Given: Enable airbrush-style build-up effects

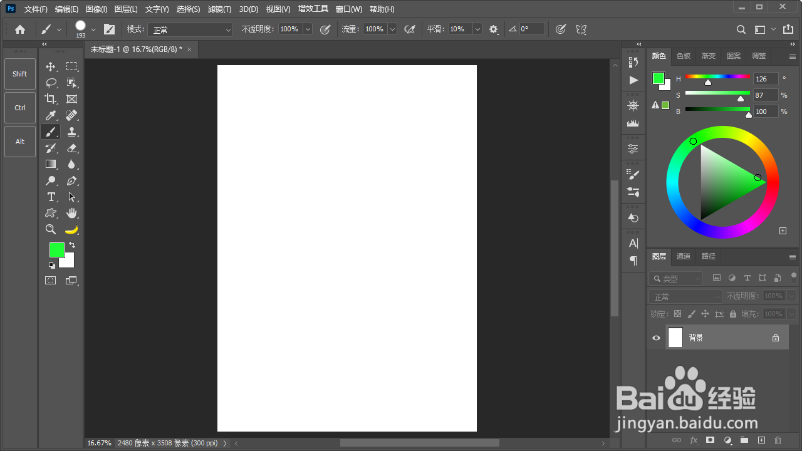Looking at the screenshot, I should (410, 29).
